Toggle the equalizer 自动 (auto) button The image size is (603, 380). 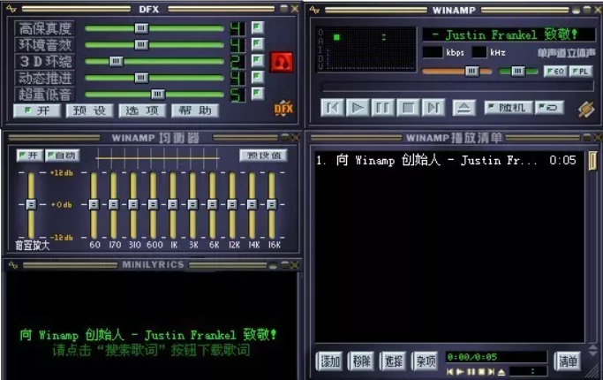(63, 156)
